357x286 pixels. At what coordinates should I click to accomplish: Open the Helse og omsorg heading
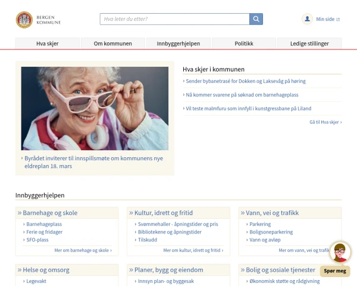pyautogui.click(x=46, y=270)
